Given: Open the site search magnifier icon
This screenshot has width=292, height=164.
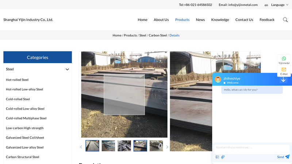Looking at the screenshot, I should click(285, 20).
